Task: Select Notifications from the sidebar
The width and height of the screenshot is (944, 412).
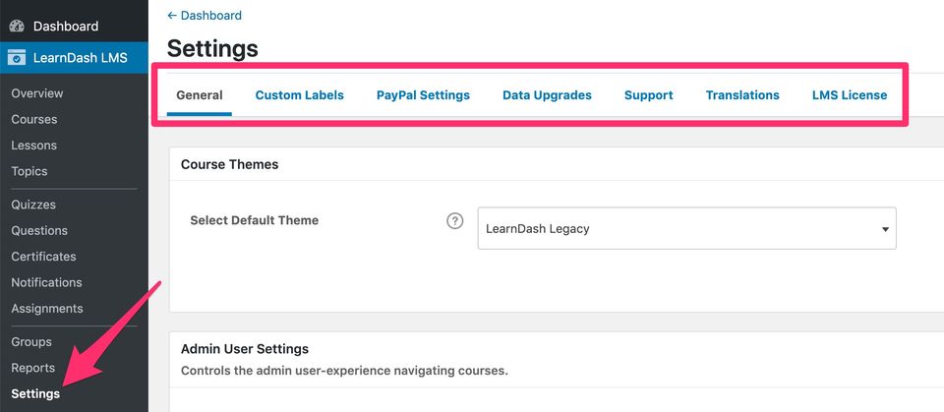Action: coord(46,282)
